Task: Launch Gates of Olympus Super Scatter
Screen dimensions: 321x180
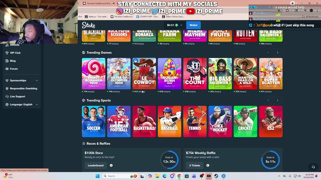Action: tap(271, 73)
